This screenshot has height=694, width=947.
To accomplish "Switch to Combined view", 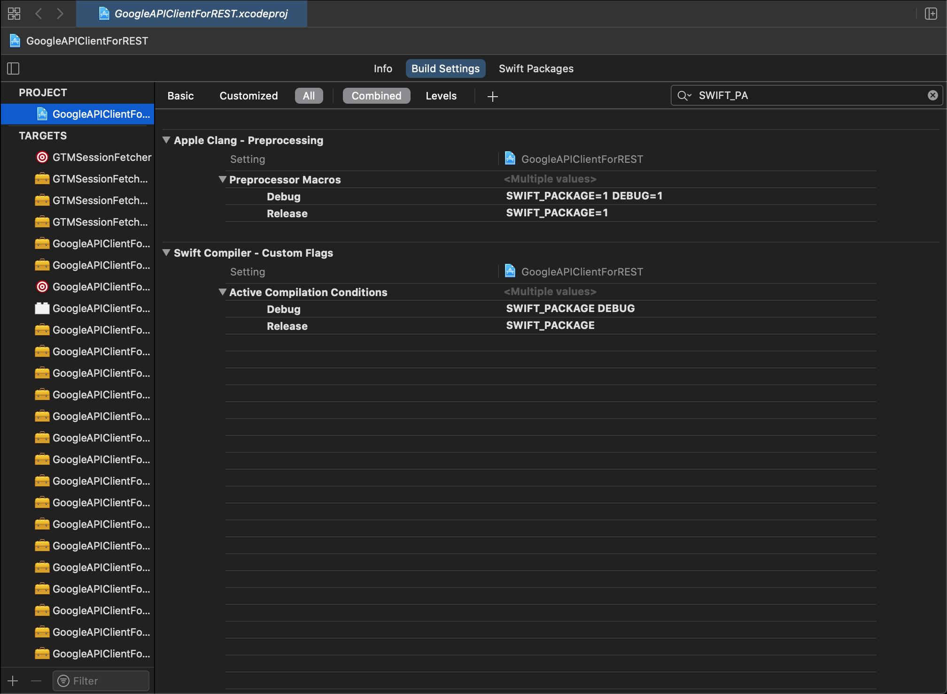I will [376, 96].
